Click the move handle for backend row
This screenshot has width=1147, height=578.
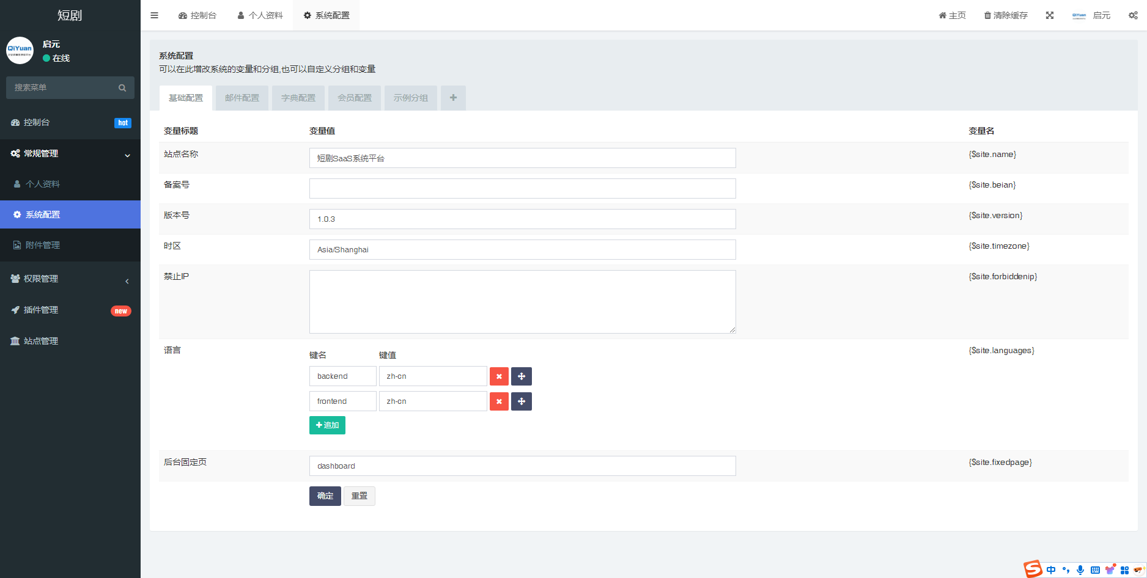pyautogui.click(x=521, y=376)
